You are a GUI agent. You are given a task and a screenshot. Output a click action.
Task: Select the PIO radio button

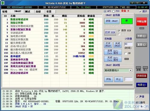point(113,11)
